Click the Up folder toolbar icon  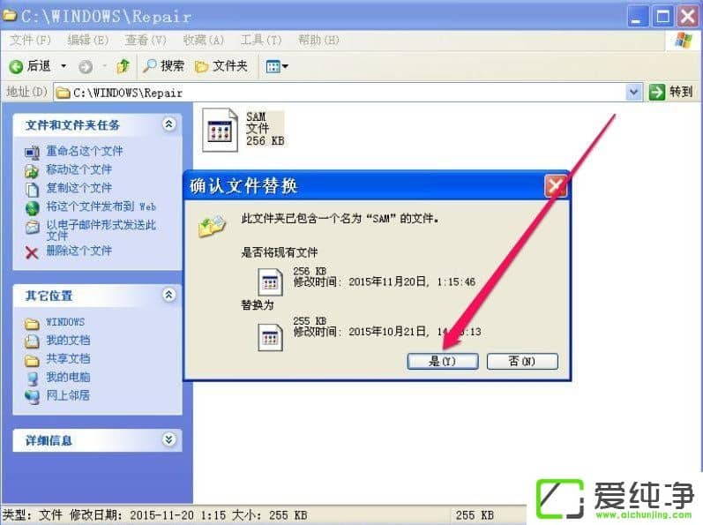click(123, 66)
